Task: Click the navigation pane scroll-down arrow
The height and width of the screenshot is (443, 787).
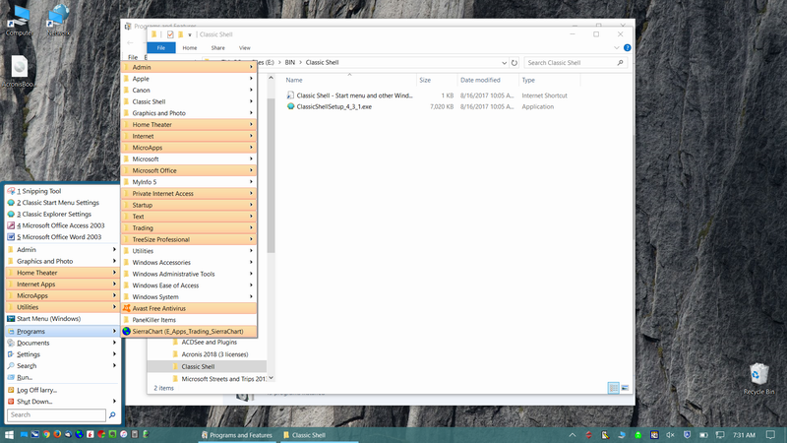Action: pos(272,378)
